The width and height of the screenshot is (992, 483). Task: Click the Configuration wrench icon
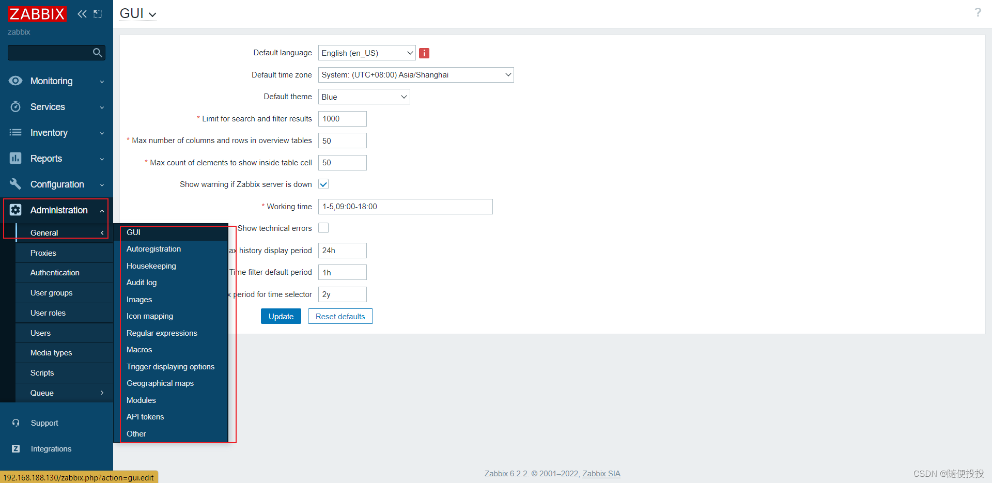tap(16, 184)
